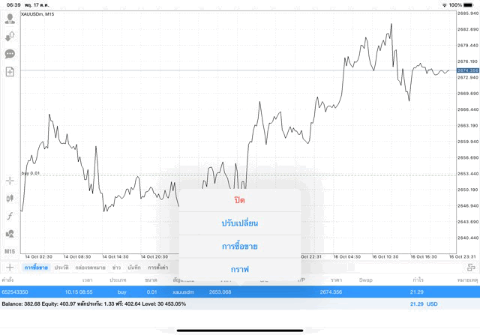Image resolution: width=480 pixels, height=335 pixels.
Task: Open the การตั้งค่า (settings) tab
Action: point(157,268)
